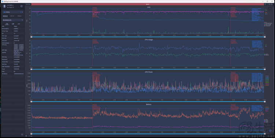Click the user avatar icon in sidebar

pyautogui.click(x=4, y=6)
